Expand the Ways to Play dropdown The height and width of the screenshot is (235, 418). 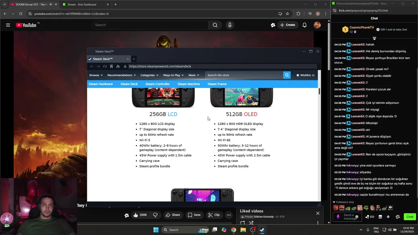(173, 75)
